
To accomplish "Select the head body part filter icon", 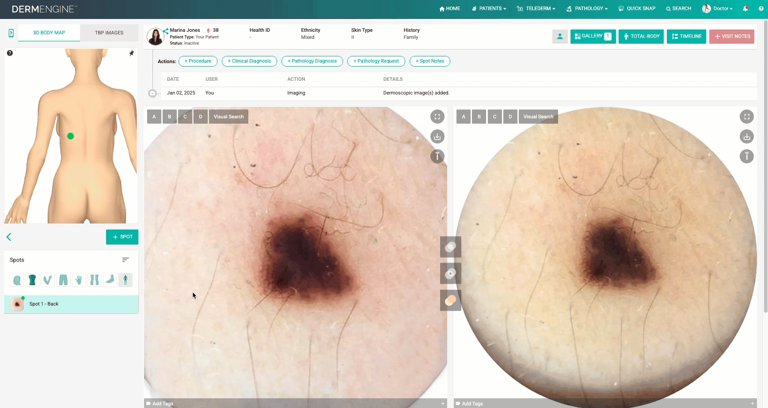I will pos(17,280).
